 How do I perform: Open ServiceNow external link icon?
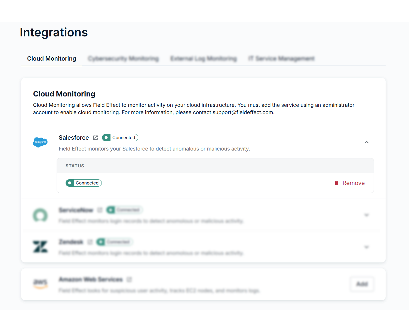[100, 210]
